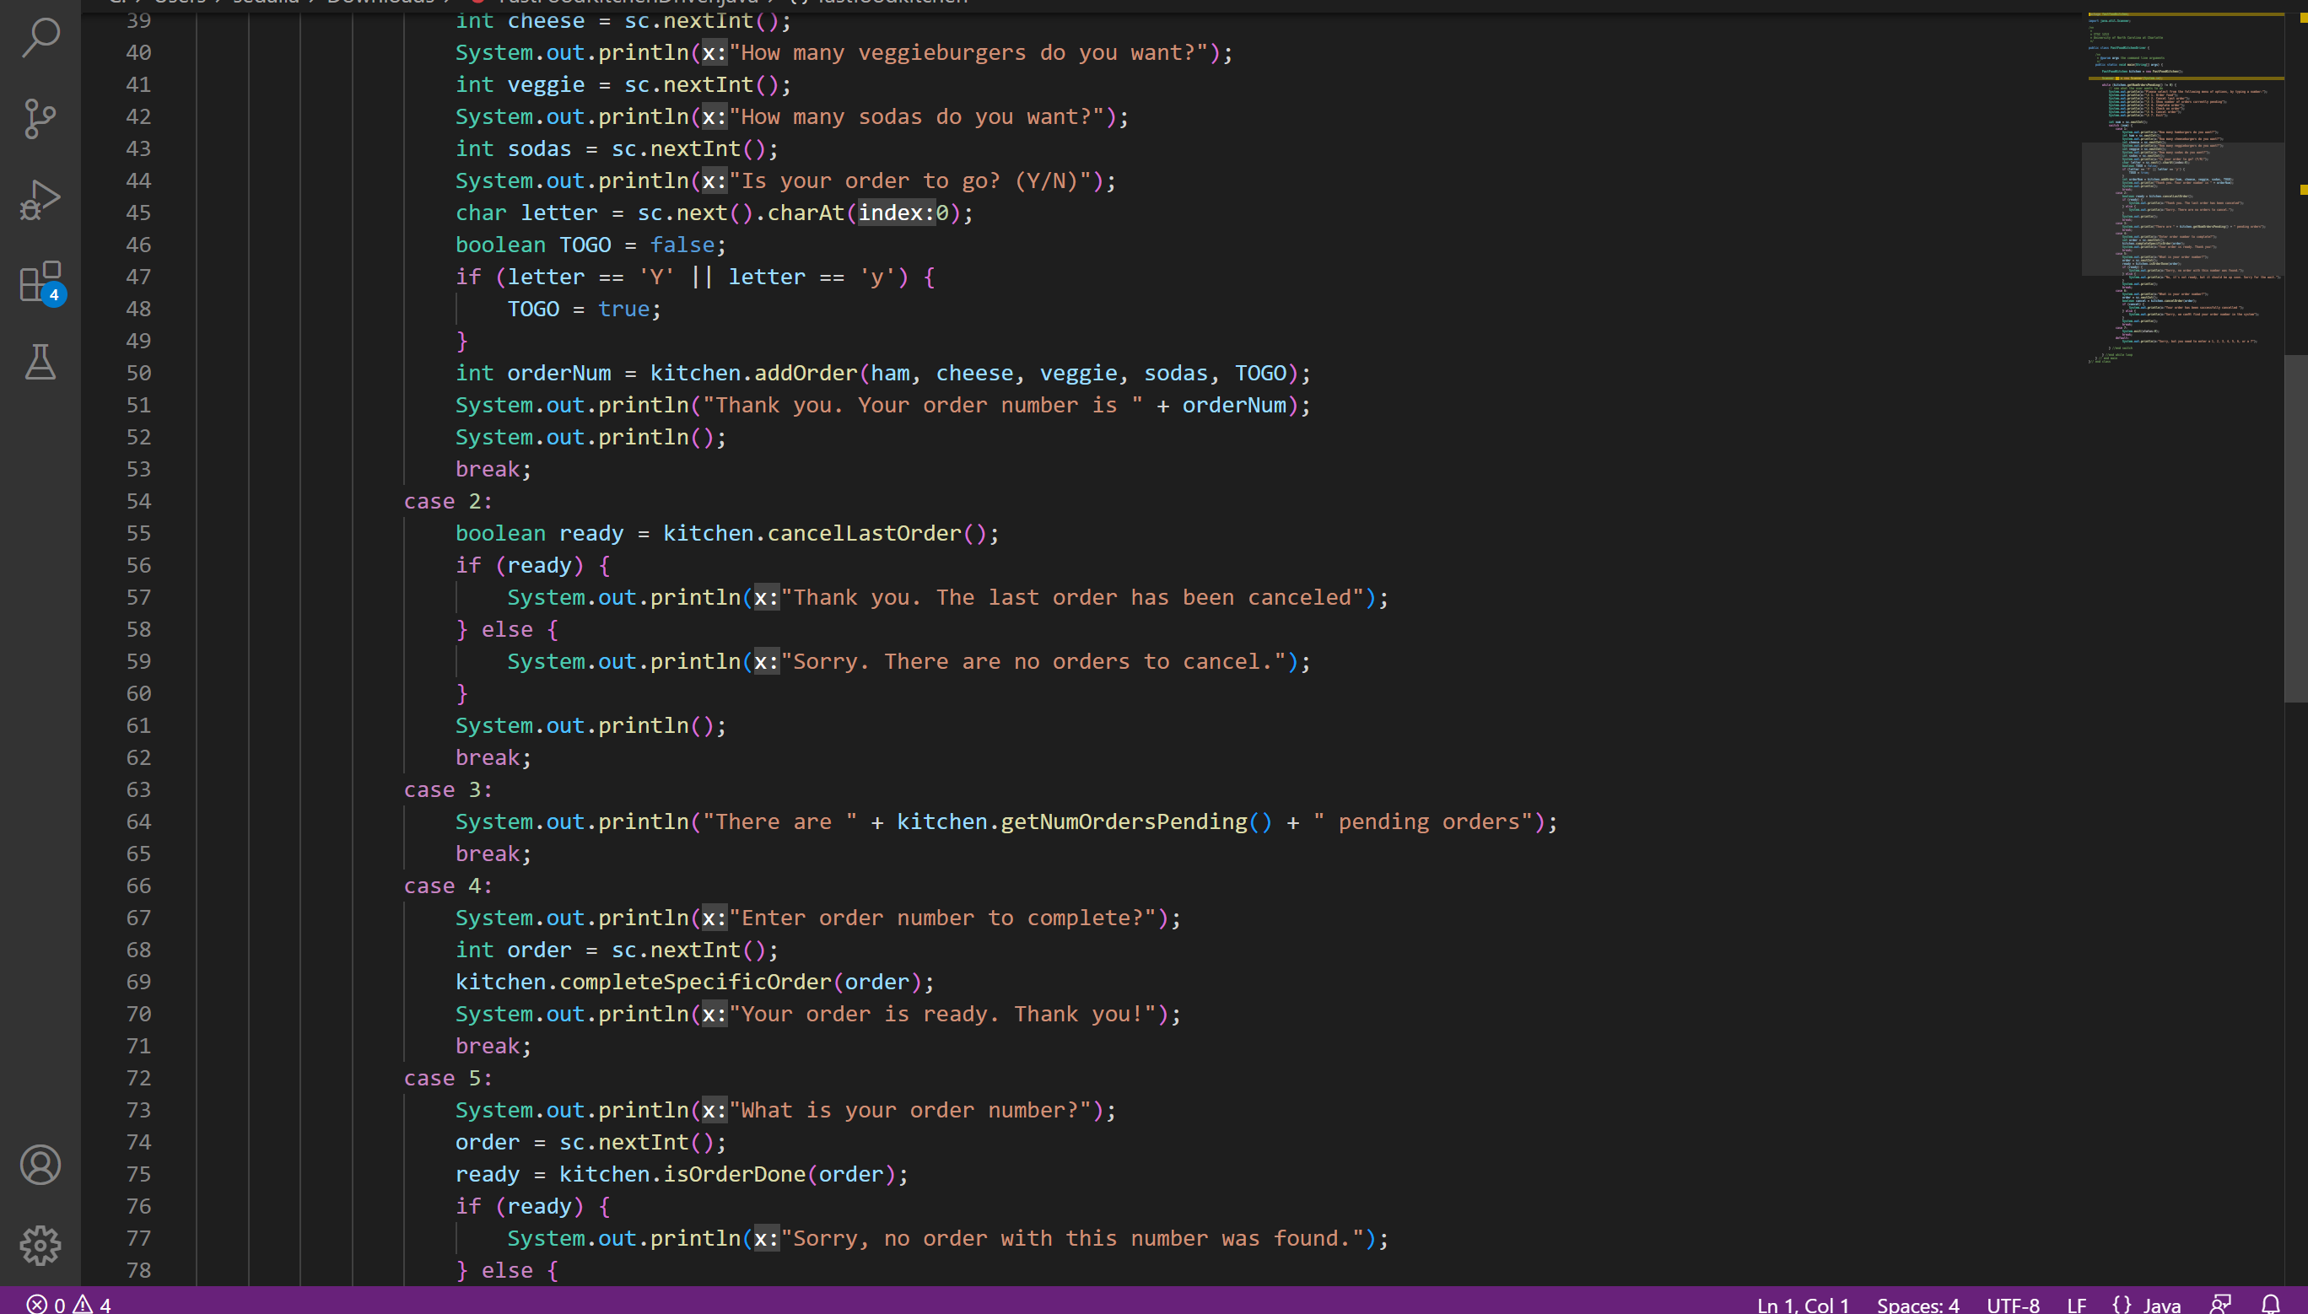Open the Manage gear menu
Viewport: 2308px width, 1314px height.
coord(40,1246)
